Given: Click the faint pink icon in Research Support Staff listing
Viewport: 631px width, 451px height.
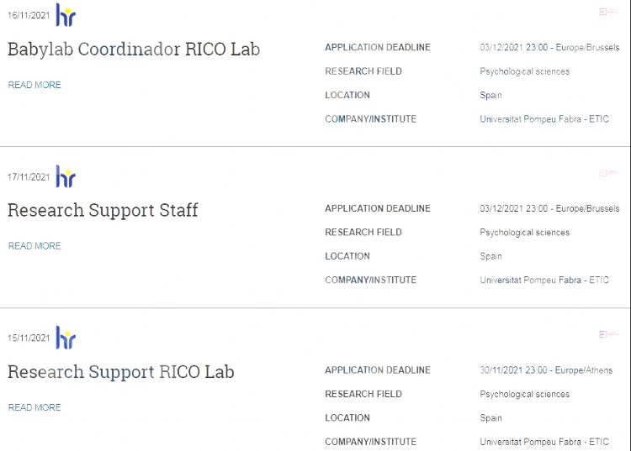Looking at the screenshot, I should pos(608,173).
